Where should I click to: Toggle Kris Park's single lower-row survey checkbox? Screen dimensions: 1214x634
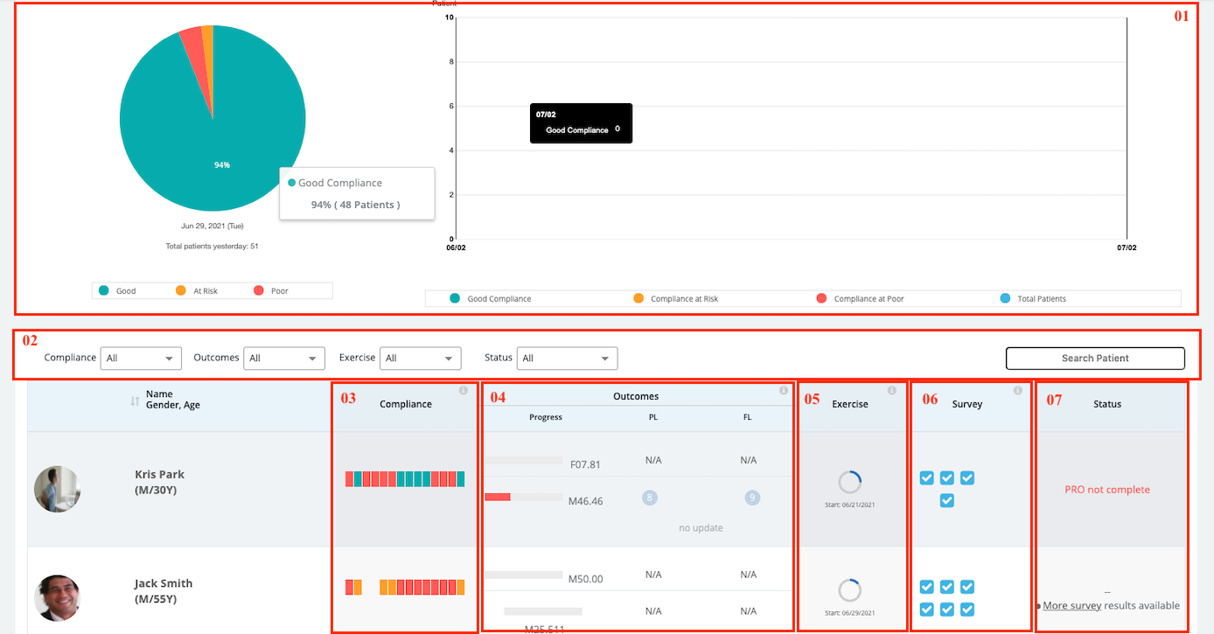pos(947,500)
